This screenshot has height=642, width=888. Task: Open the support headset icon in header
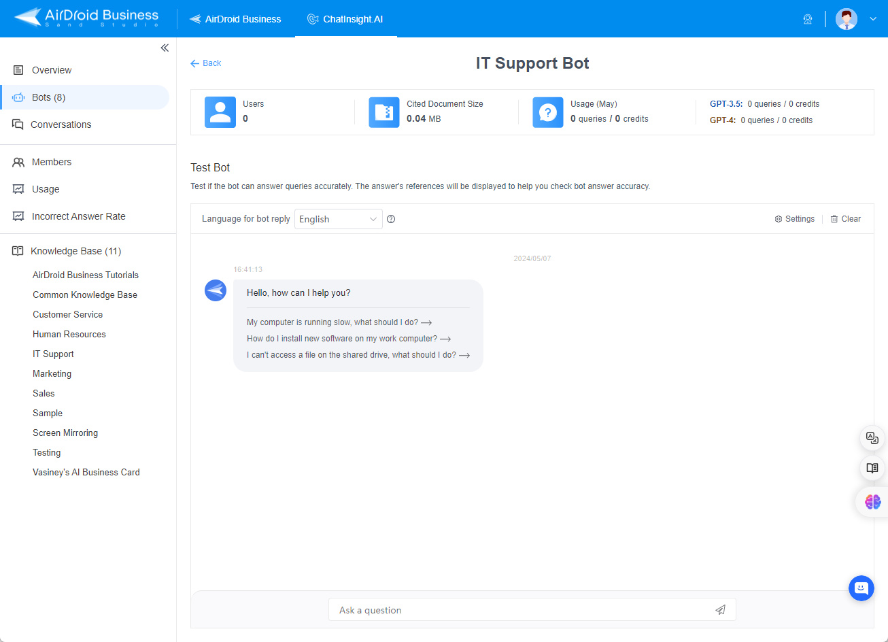808,19
